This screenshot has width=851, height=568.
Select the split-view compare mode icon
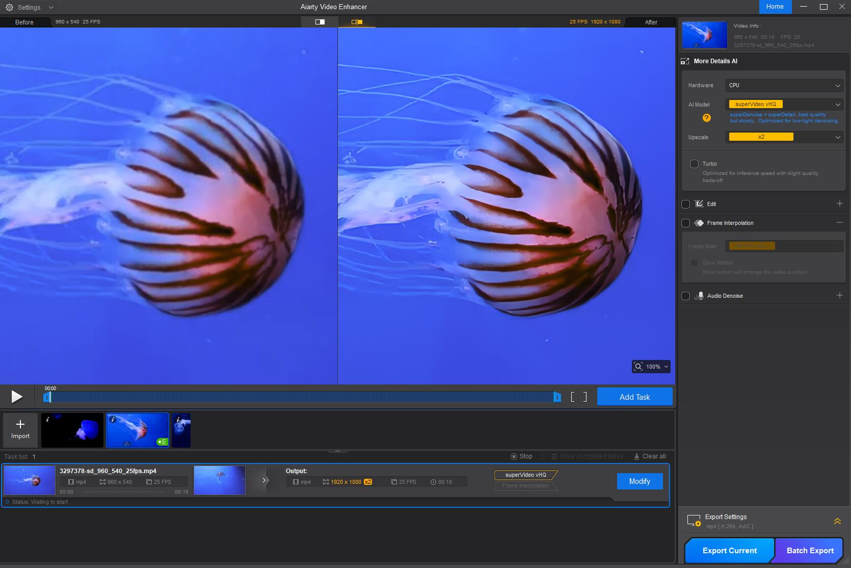357,22
